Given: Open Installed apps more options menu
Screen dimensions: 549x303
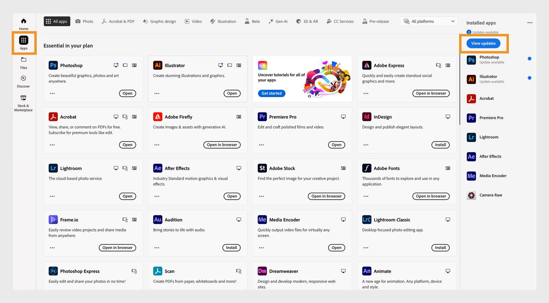Looking at the screenshot, I should 530,23.
